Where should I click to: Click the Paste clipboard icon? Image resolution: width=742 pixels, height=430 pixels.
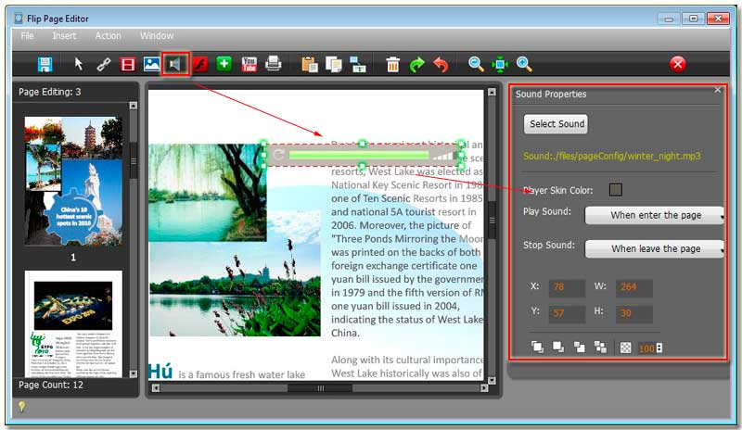coord(310,64)
